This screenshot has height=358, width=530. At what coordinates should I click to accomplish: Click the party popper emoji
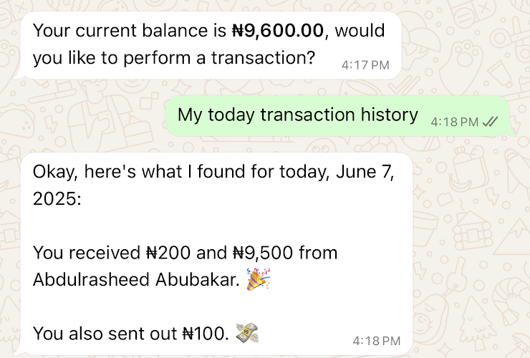pos(257,279)
